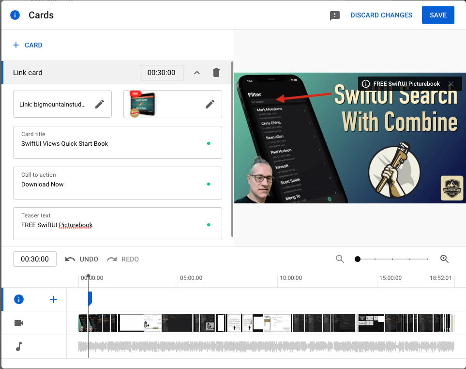This screenshot has height=369, width=466.
Task: Add a new card
Action: point(28,45)
